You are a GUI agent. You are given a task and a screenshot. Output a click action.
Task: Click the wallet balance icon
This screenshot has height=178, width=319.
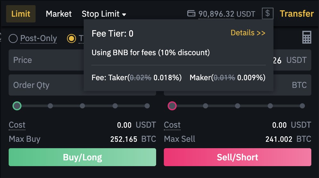tap(191, 13)
